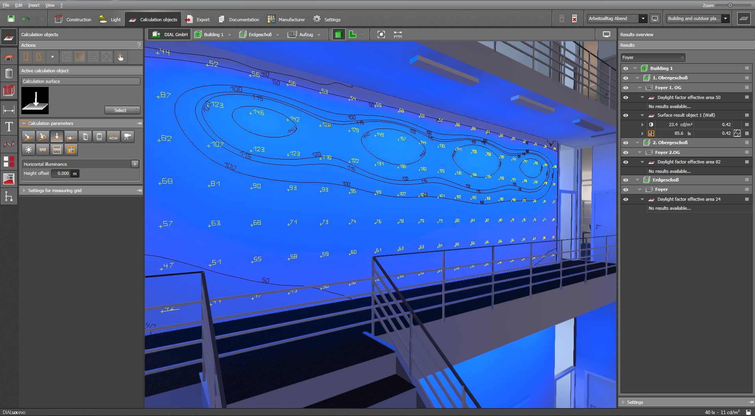
Task: Toggle visibility of 1. Obergeschoß
Action: [626, 78]
